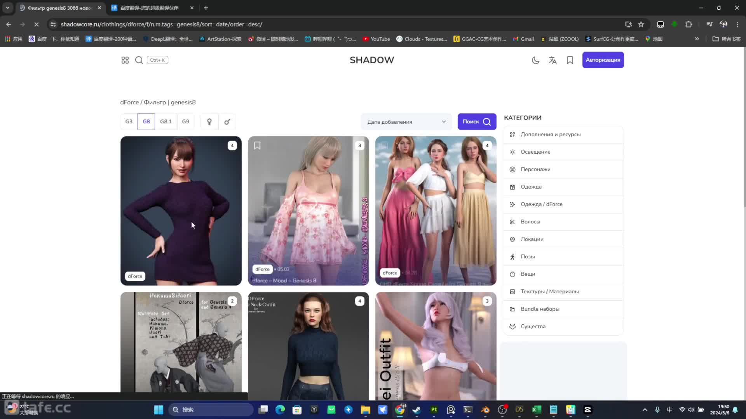Close the Фильтр genesis8 tab
Image resolution: width=746 pixels, height=419 pixels.
pyautogui.click(x=99, y=8)
